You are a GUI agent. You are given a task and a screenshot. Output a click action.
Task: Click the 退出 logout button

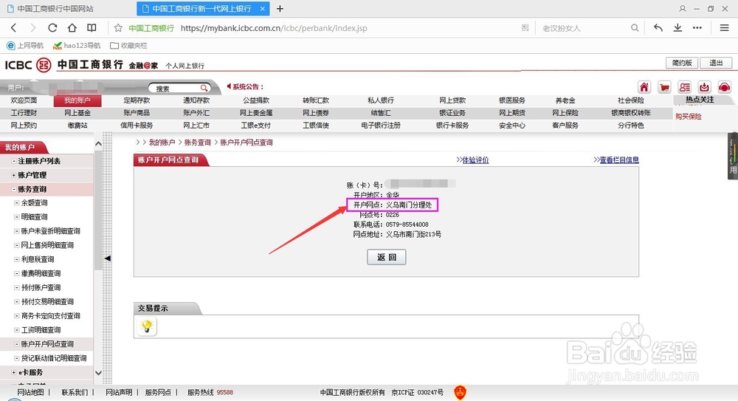click(x=716, y=63)
